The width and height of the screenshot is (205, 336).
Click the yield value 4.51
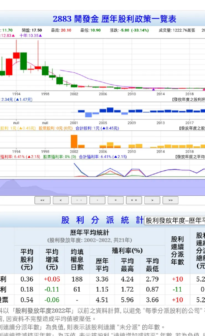[x=102, y=300]
